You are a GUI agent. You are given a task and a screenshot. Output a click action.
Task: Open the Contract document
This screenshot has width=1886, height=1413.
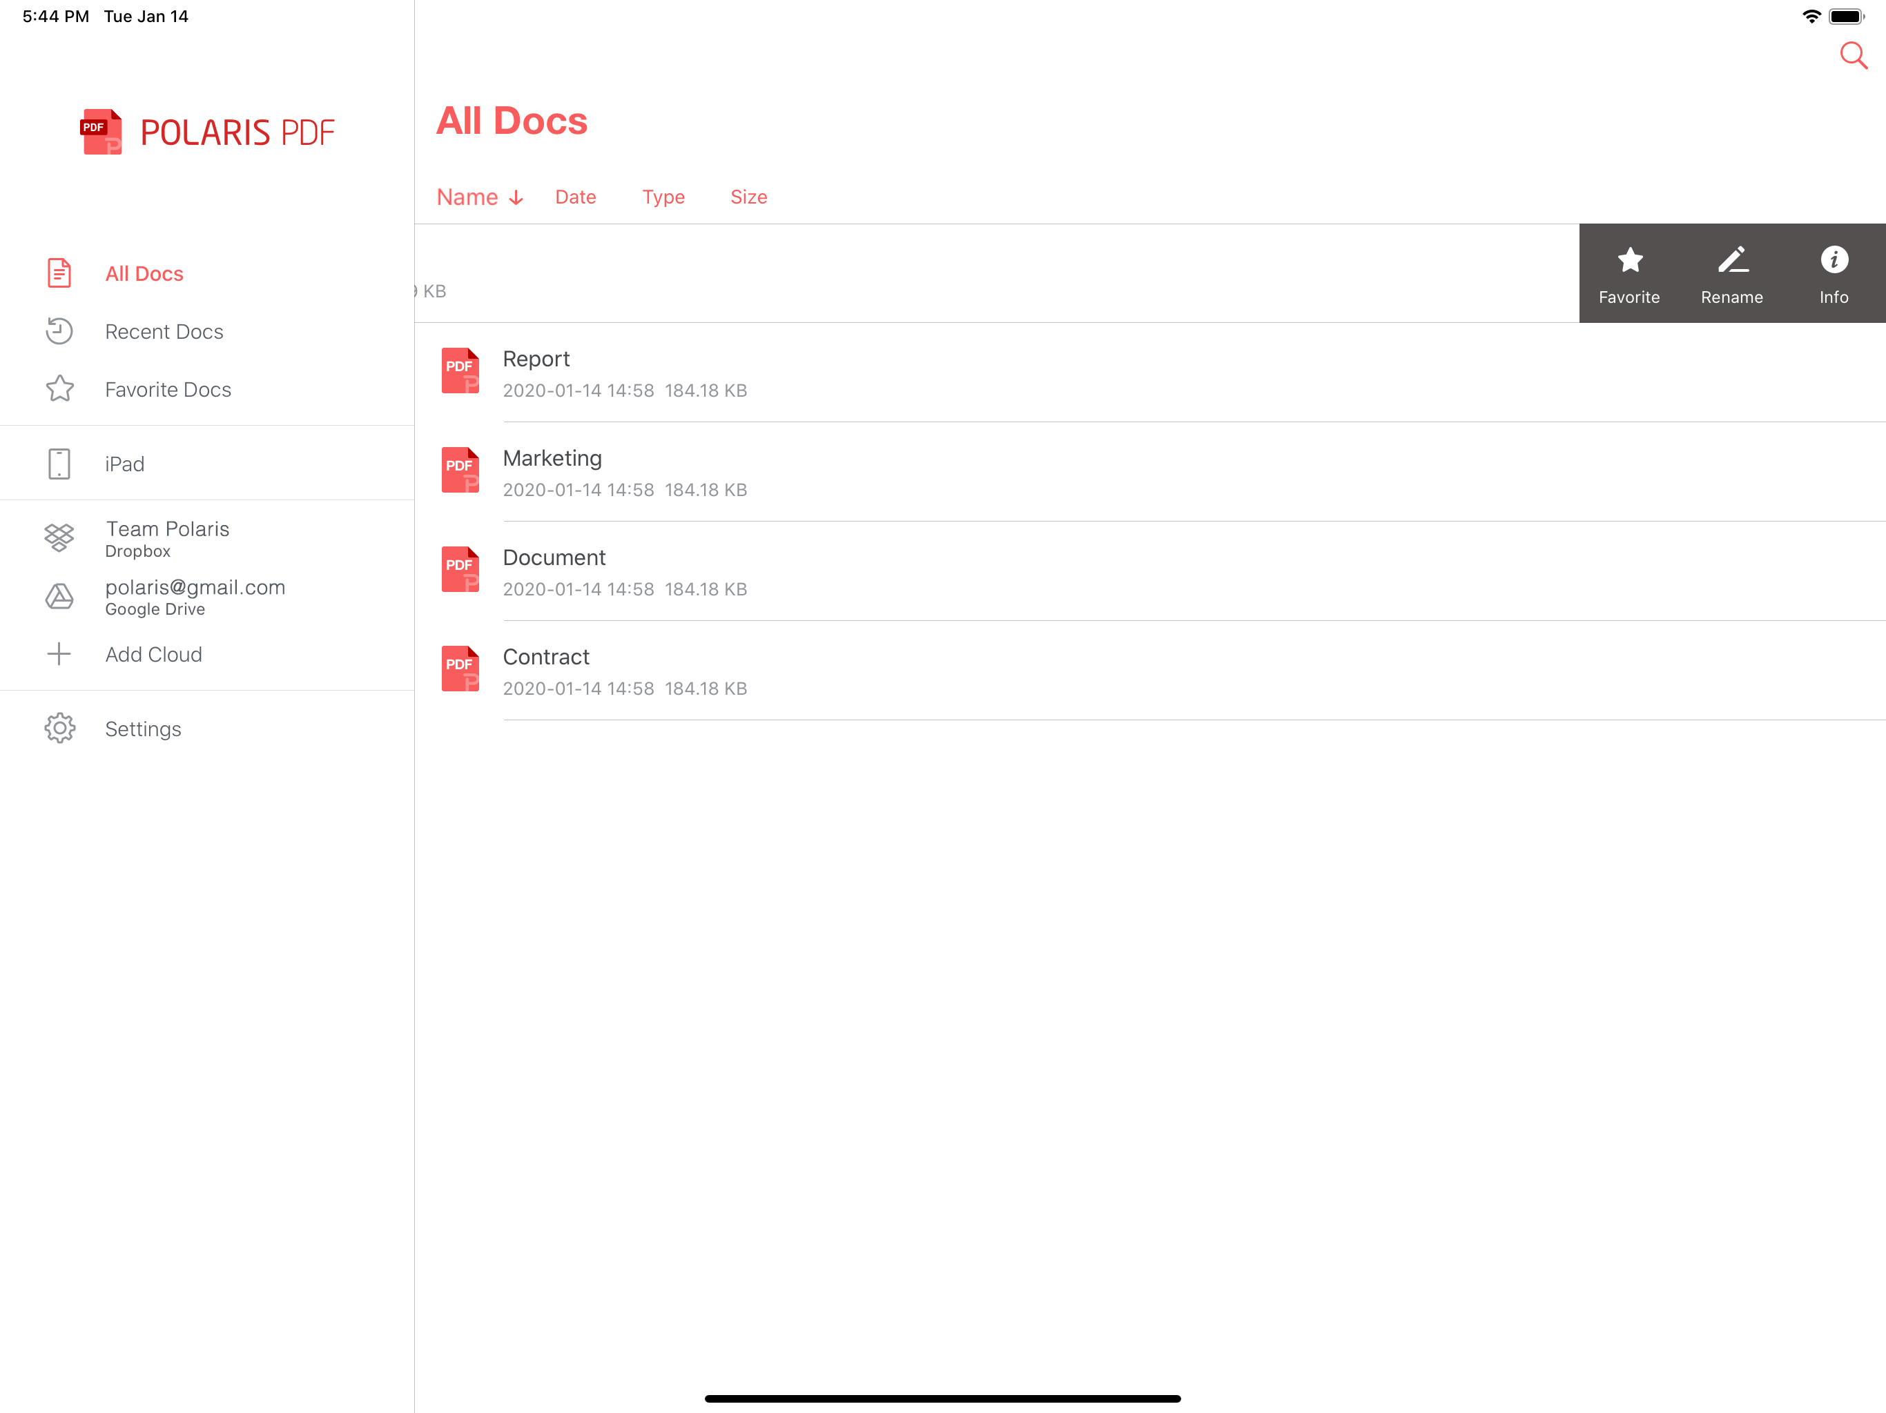pyautogui.click(x=545, y=671)
